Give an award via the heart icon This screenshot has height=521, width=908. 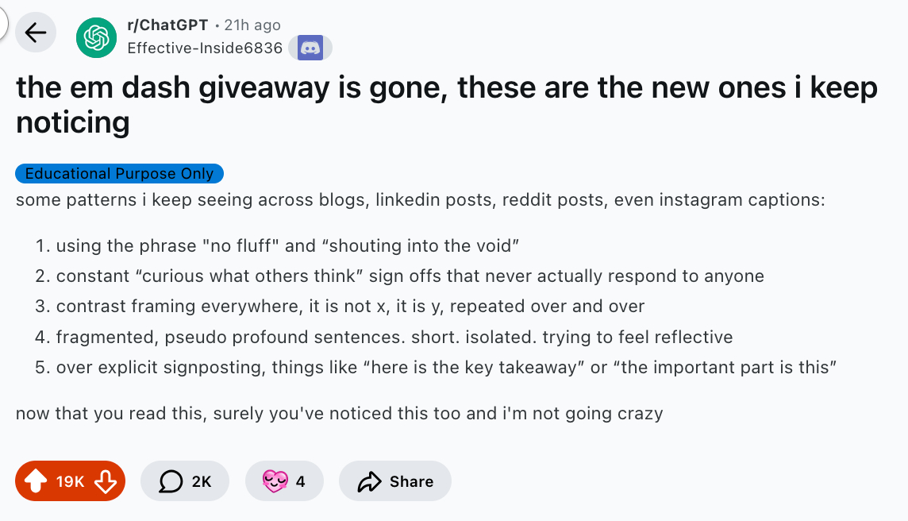275,481
